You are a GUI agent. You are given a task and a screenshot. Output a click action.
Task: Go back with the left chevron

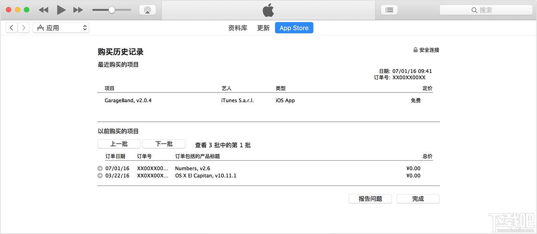[x=12, y=28]
